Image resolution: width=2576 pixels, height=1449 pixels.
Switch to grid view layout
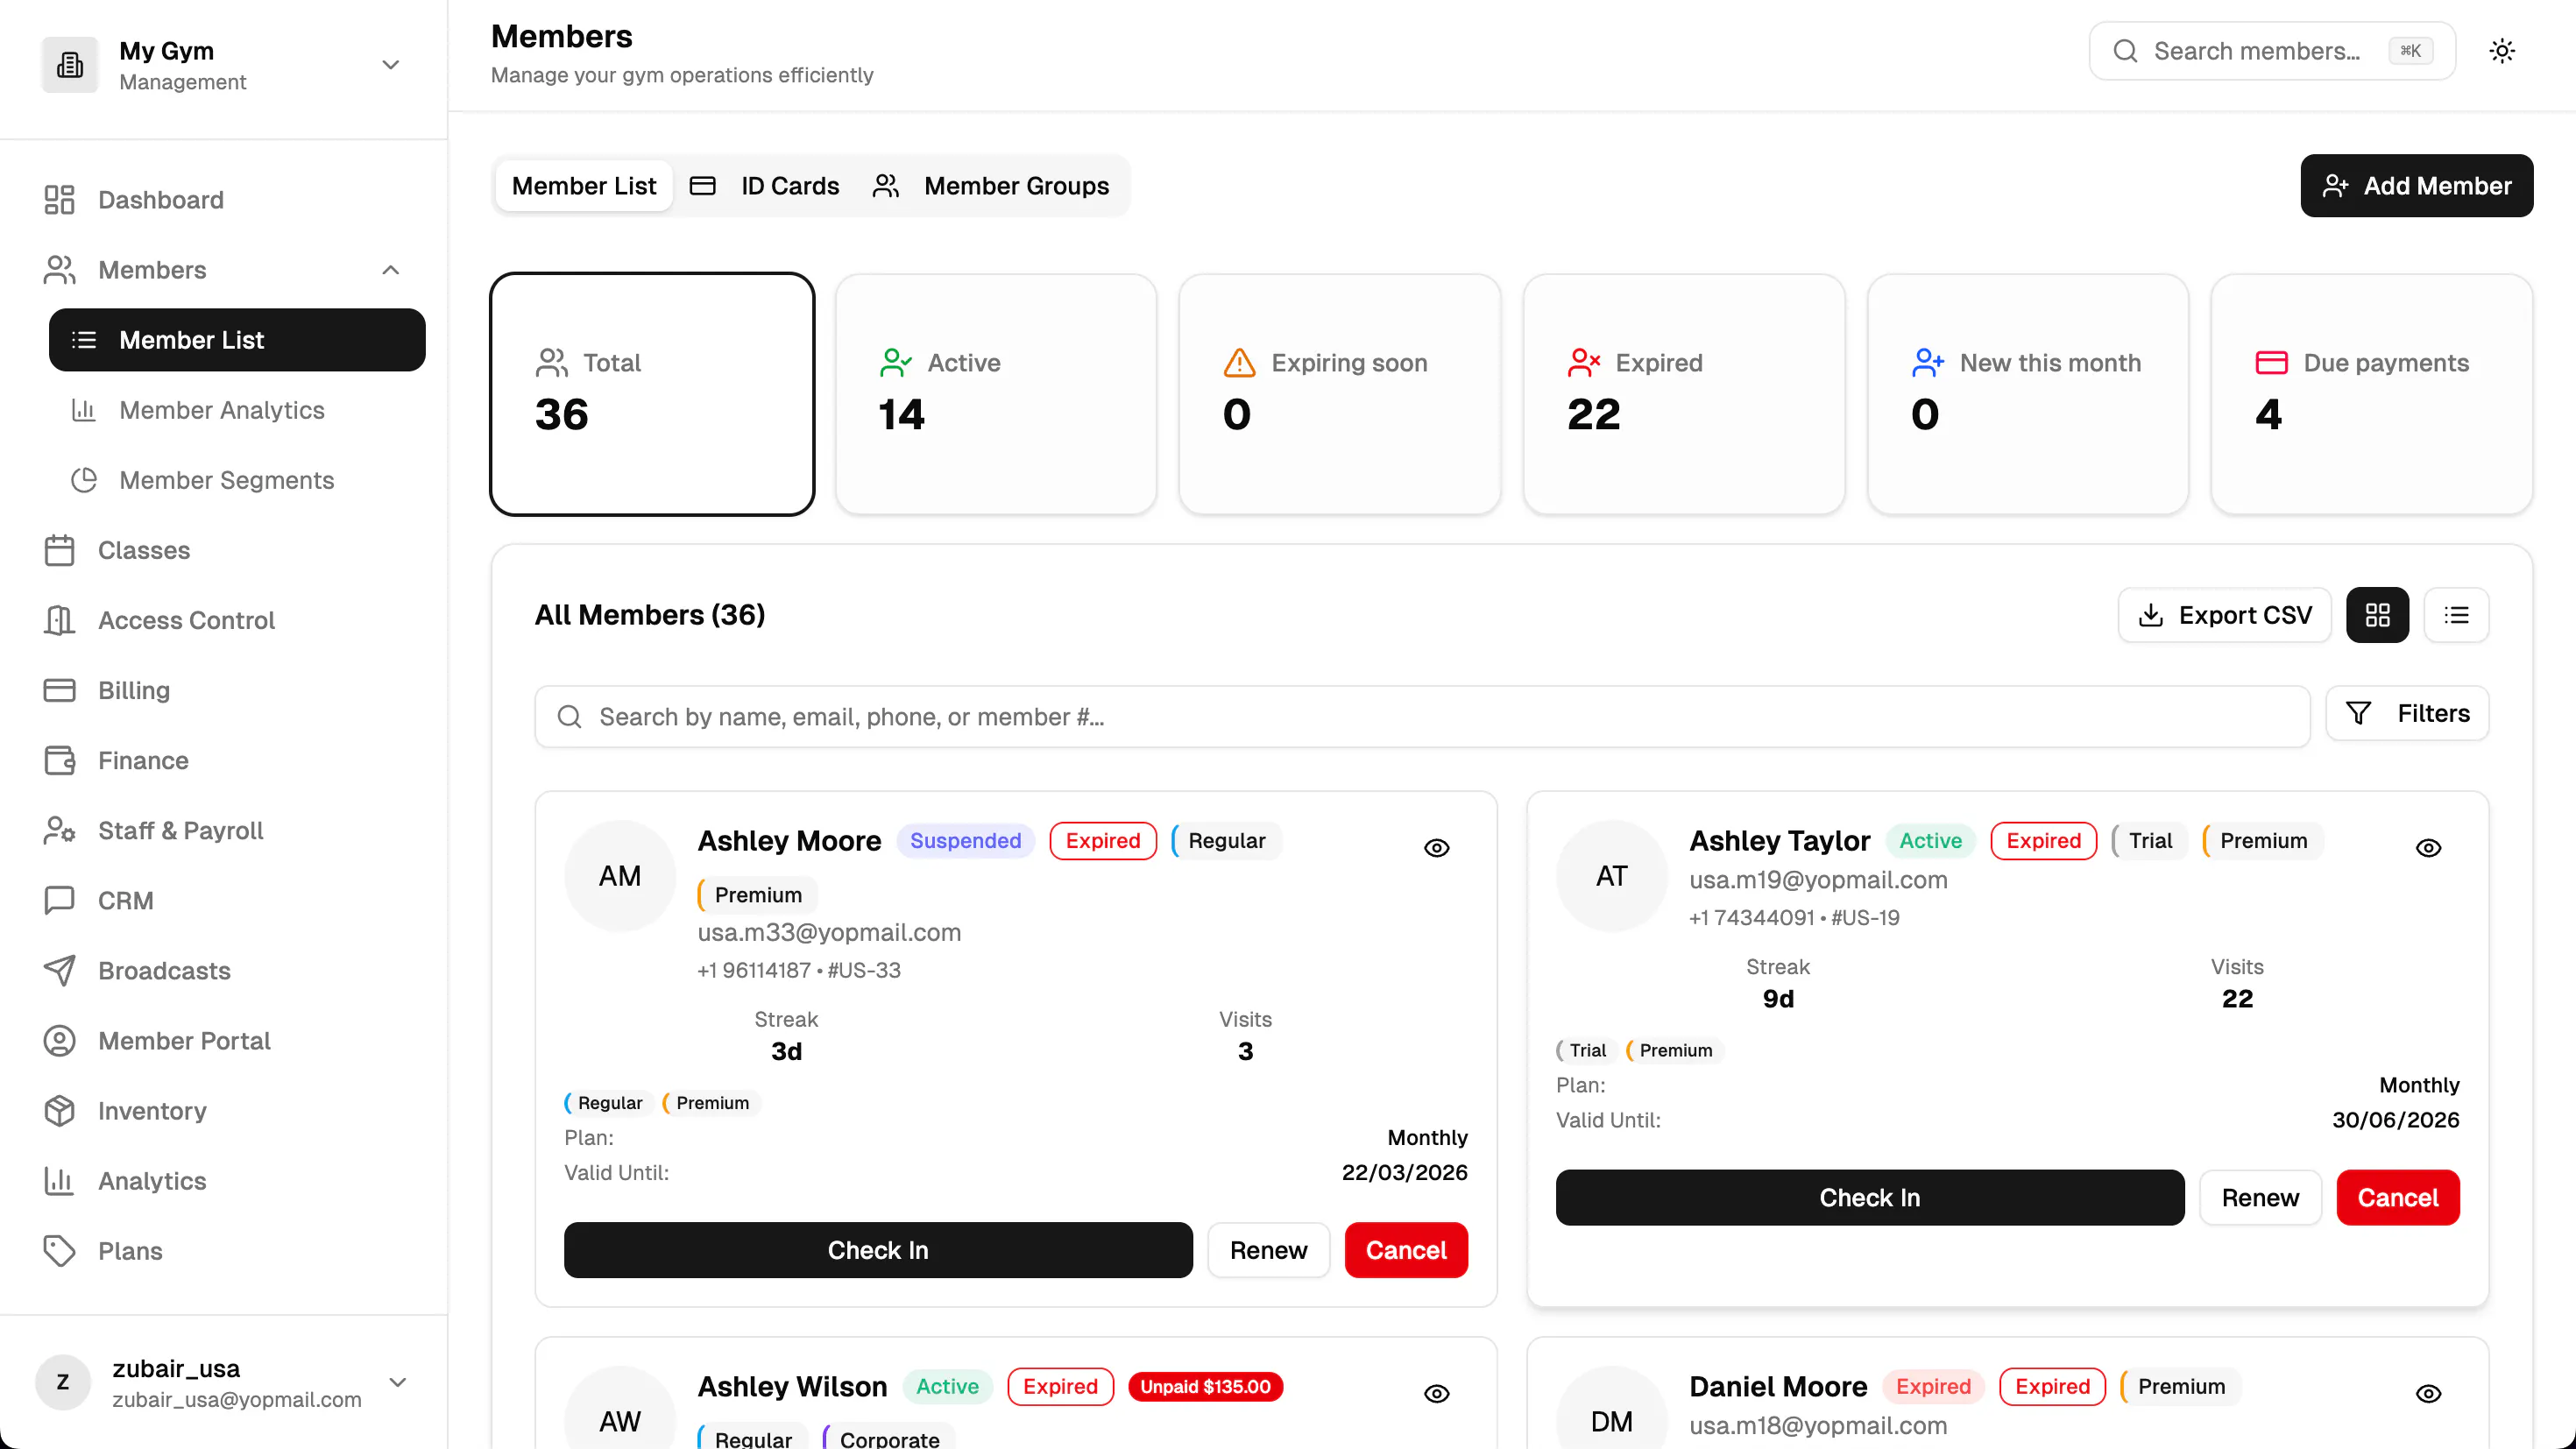(x=2378, y=615)
